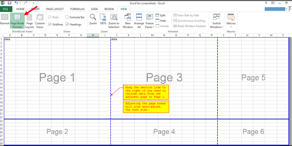Uncheck the Headings checkbox
Screen dimensions: 292x146
click(x=67, y=24)
